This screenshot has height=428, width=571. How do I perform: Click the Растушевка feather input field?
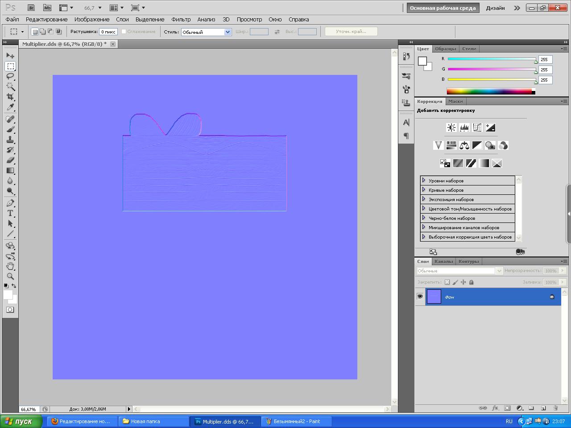click(108, 32)
